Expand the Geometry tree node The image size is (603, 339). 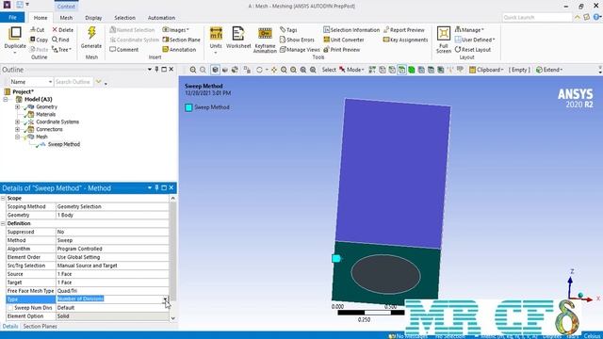[17, 106]
